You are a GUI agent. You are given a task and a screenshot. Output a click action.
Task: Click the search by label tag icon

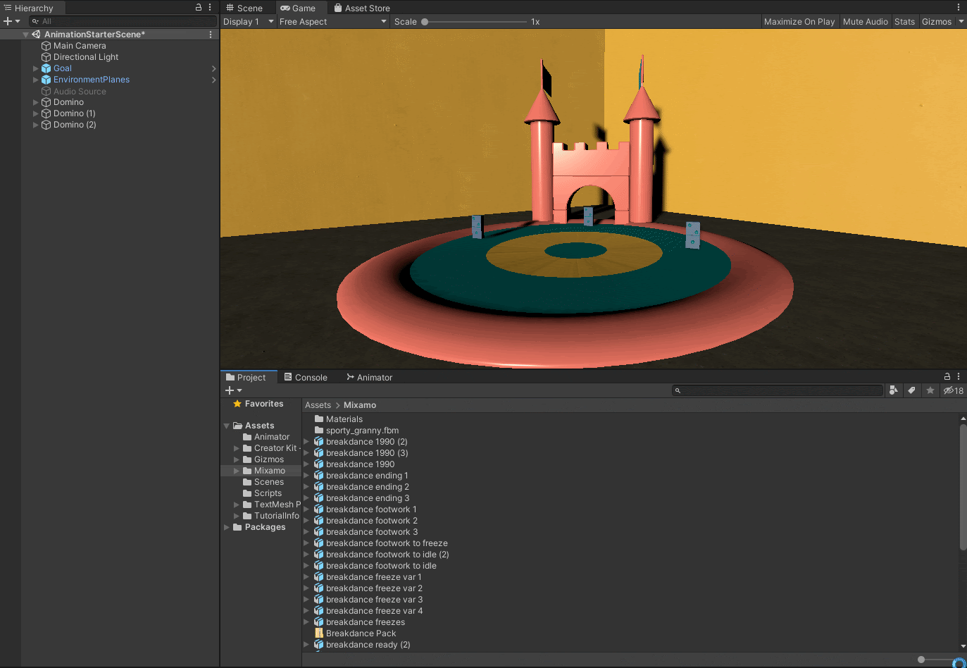tap(911, 390)
